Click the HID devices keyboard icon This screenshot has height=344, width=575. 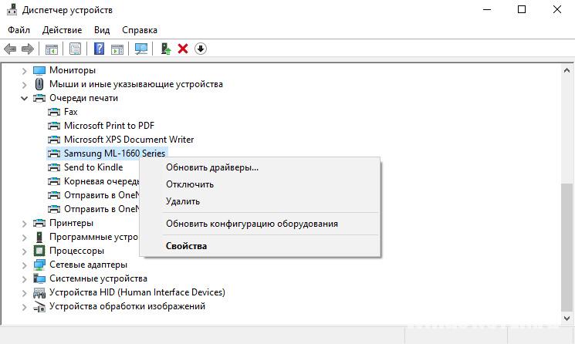pos(39,293)
